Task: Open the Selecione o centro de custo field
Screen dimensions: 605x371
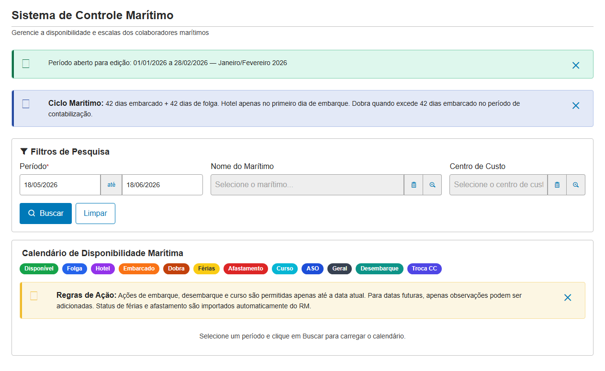Action: 498,185
